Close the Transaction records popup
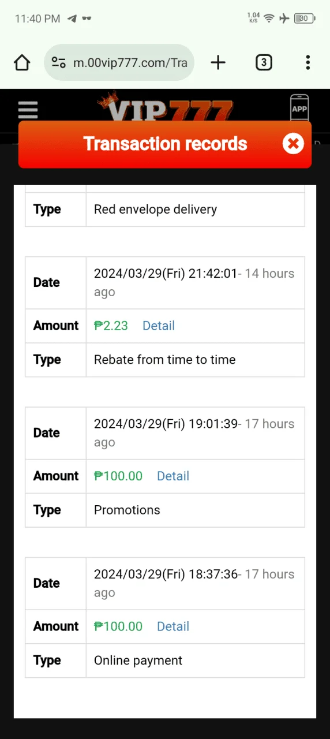The height and width of the screenshot is (739, 330). tap(293, 144)
